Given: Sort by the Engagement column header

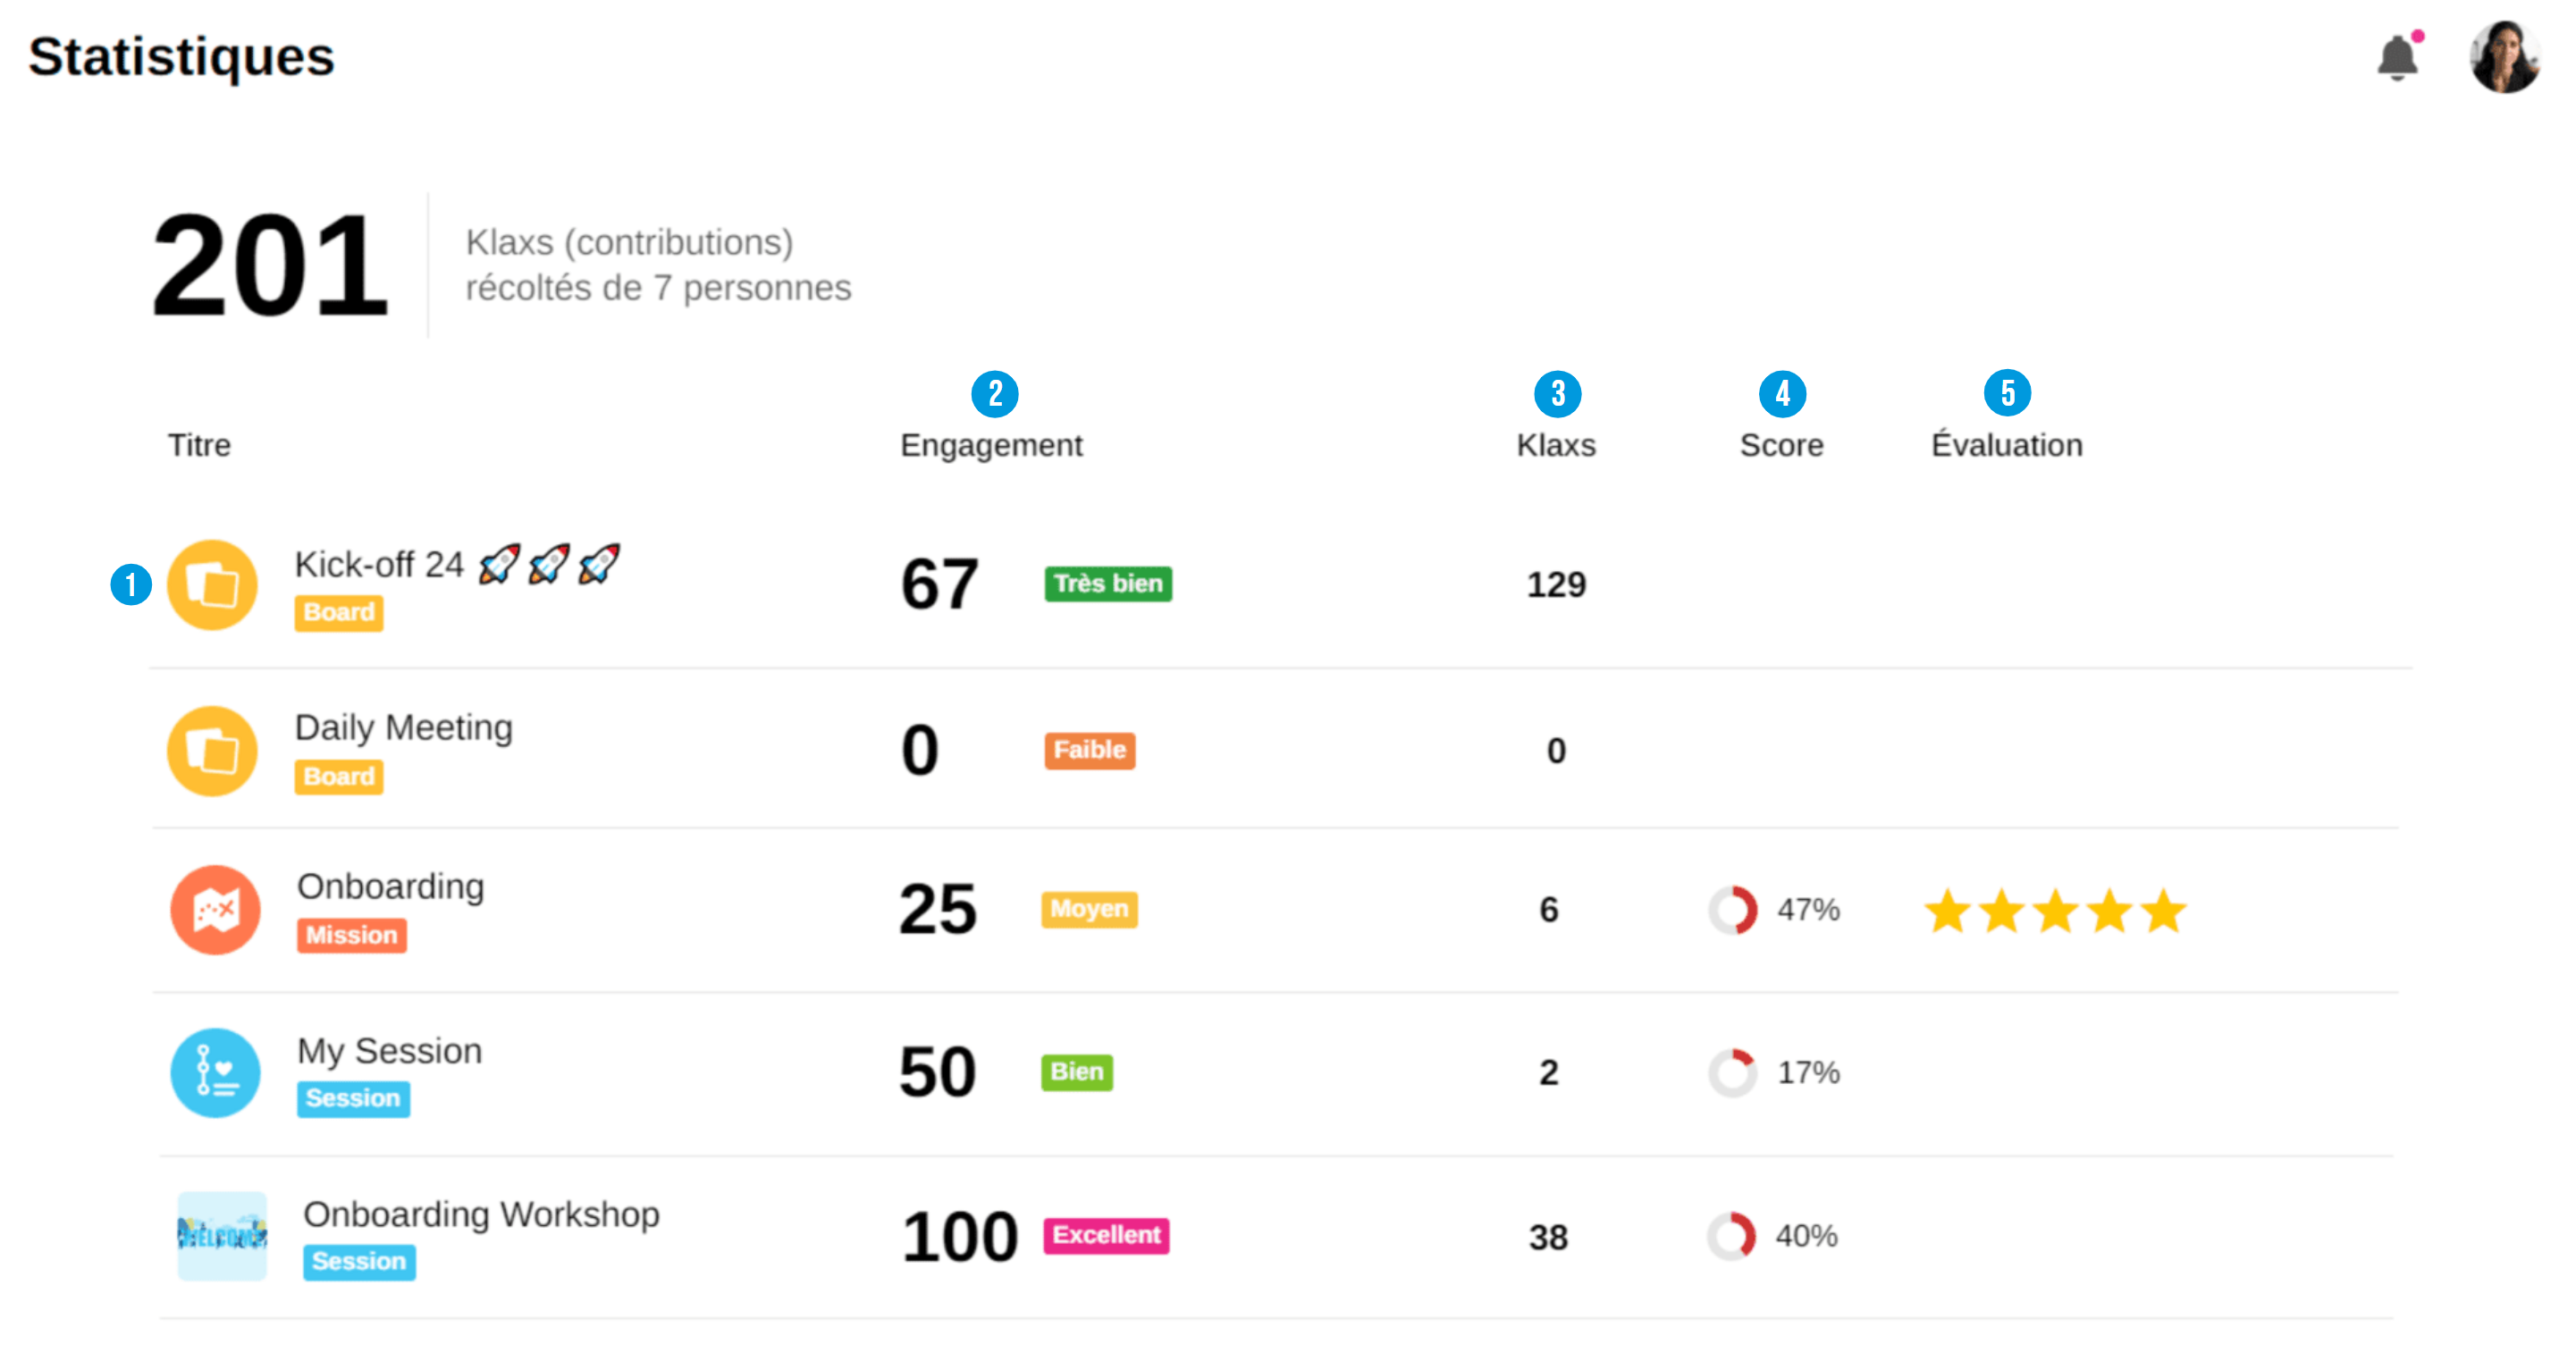Looking at the screenshot, I should coord(990,445).
